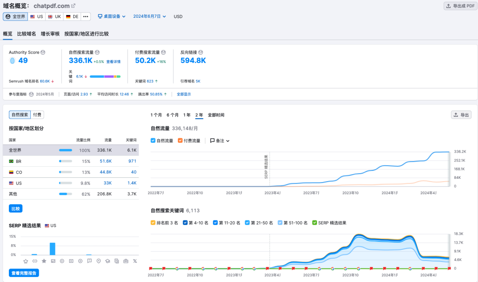
Task: Click the chart 导出 button
Action: pyautogui.click(x=461, y=115)
